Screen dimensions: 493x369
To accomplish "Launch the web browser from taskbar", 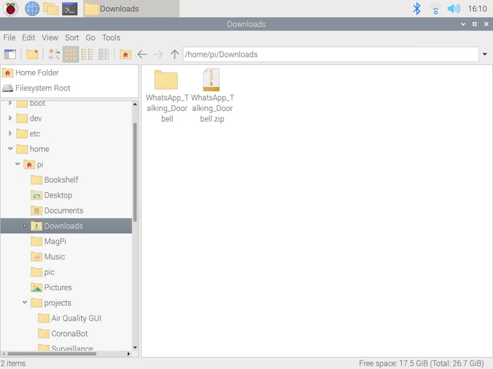I will tap(32, 9).
